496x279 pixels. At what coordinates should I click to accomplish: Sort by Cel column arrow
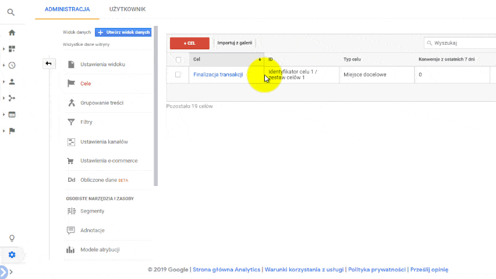click(x=260, y=59)
